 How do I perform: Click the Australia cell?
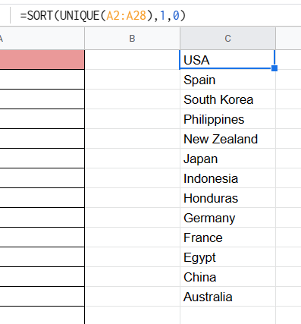tap(227, 297)
